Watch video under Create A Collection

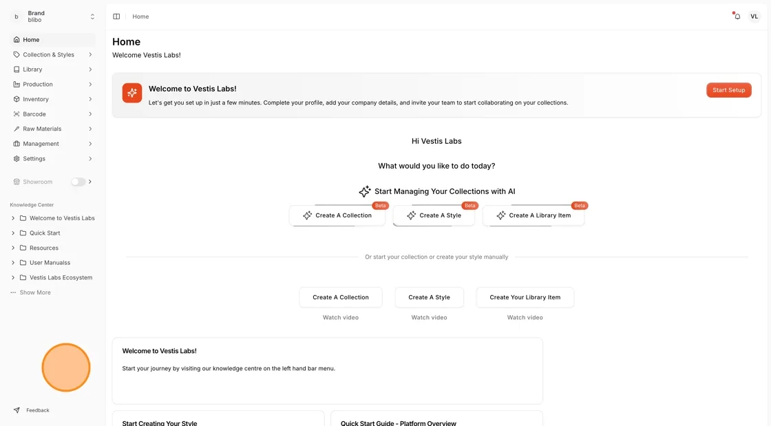point(341,317)
